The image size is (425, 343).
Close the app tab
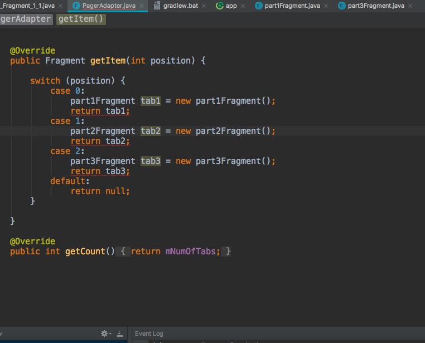pos(243,6)
